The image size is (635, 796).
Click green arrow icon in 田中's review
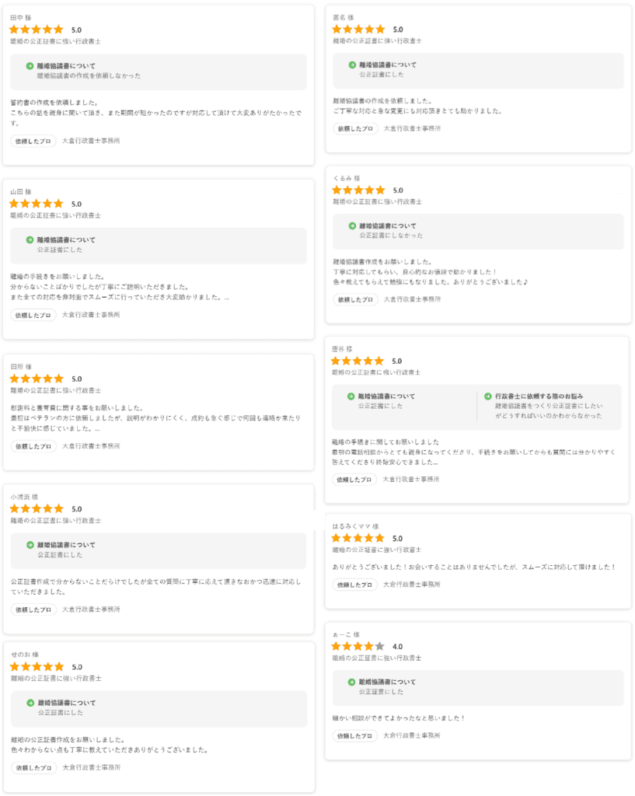coord(30,66)
